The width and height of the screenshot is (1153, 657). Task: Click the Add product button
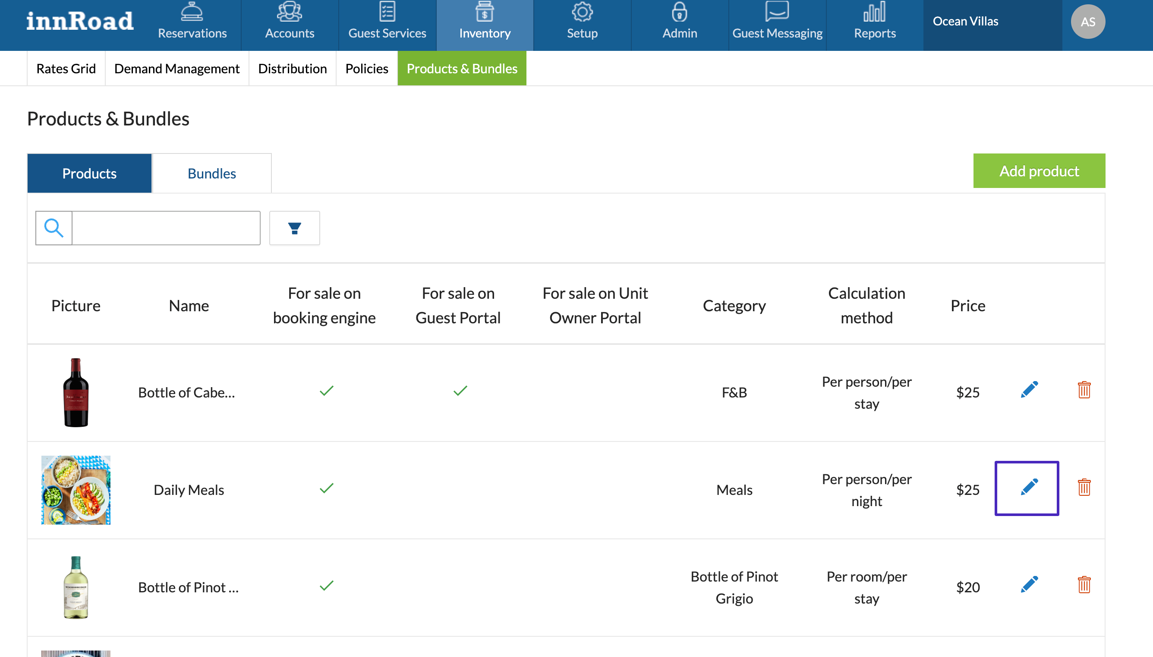coord(1038,171)
